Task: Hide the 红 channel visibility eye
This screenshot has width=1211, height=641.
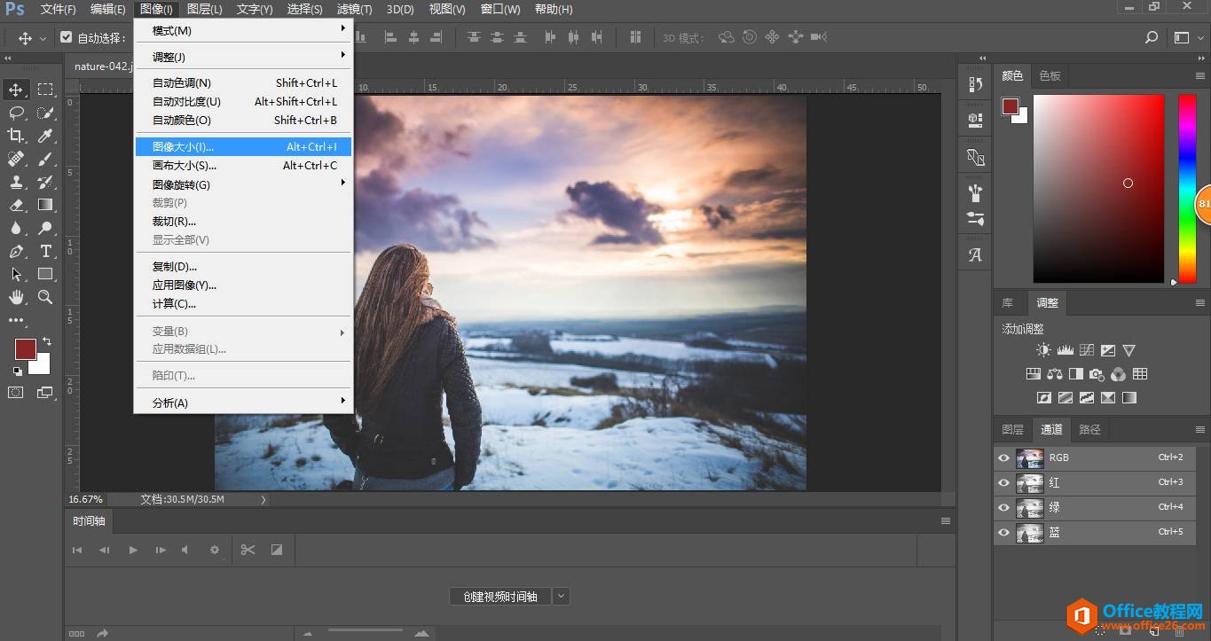Action: point(1003,482)
